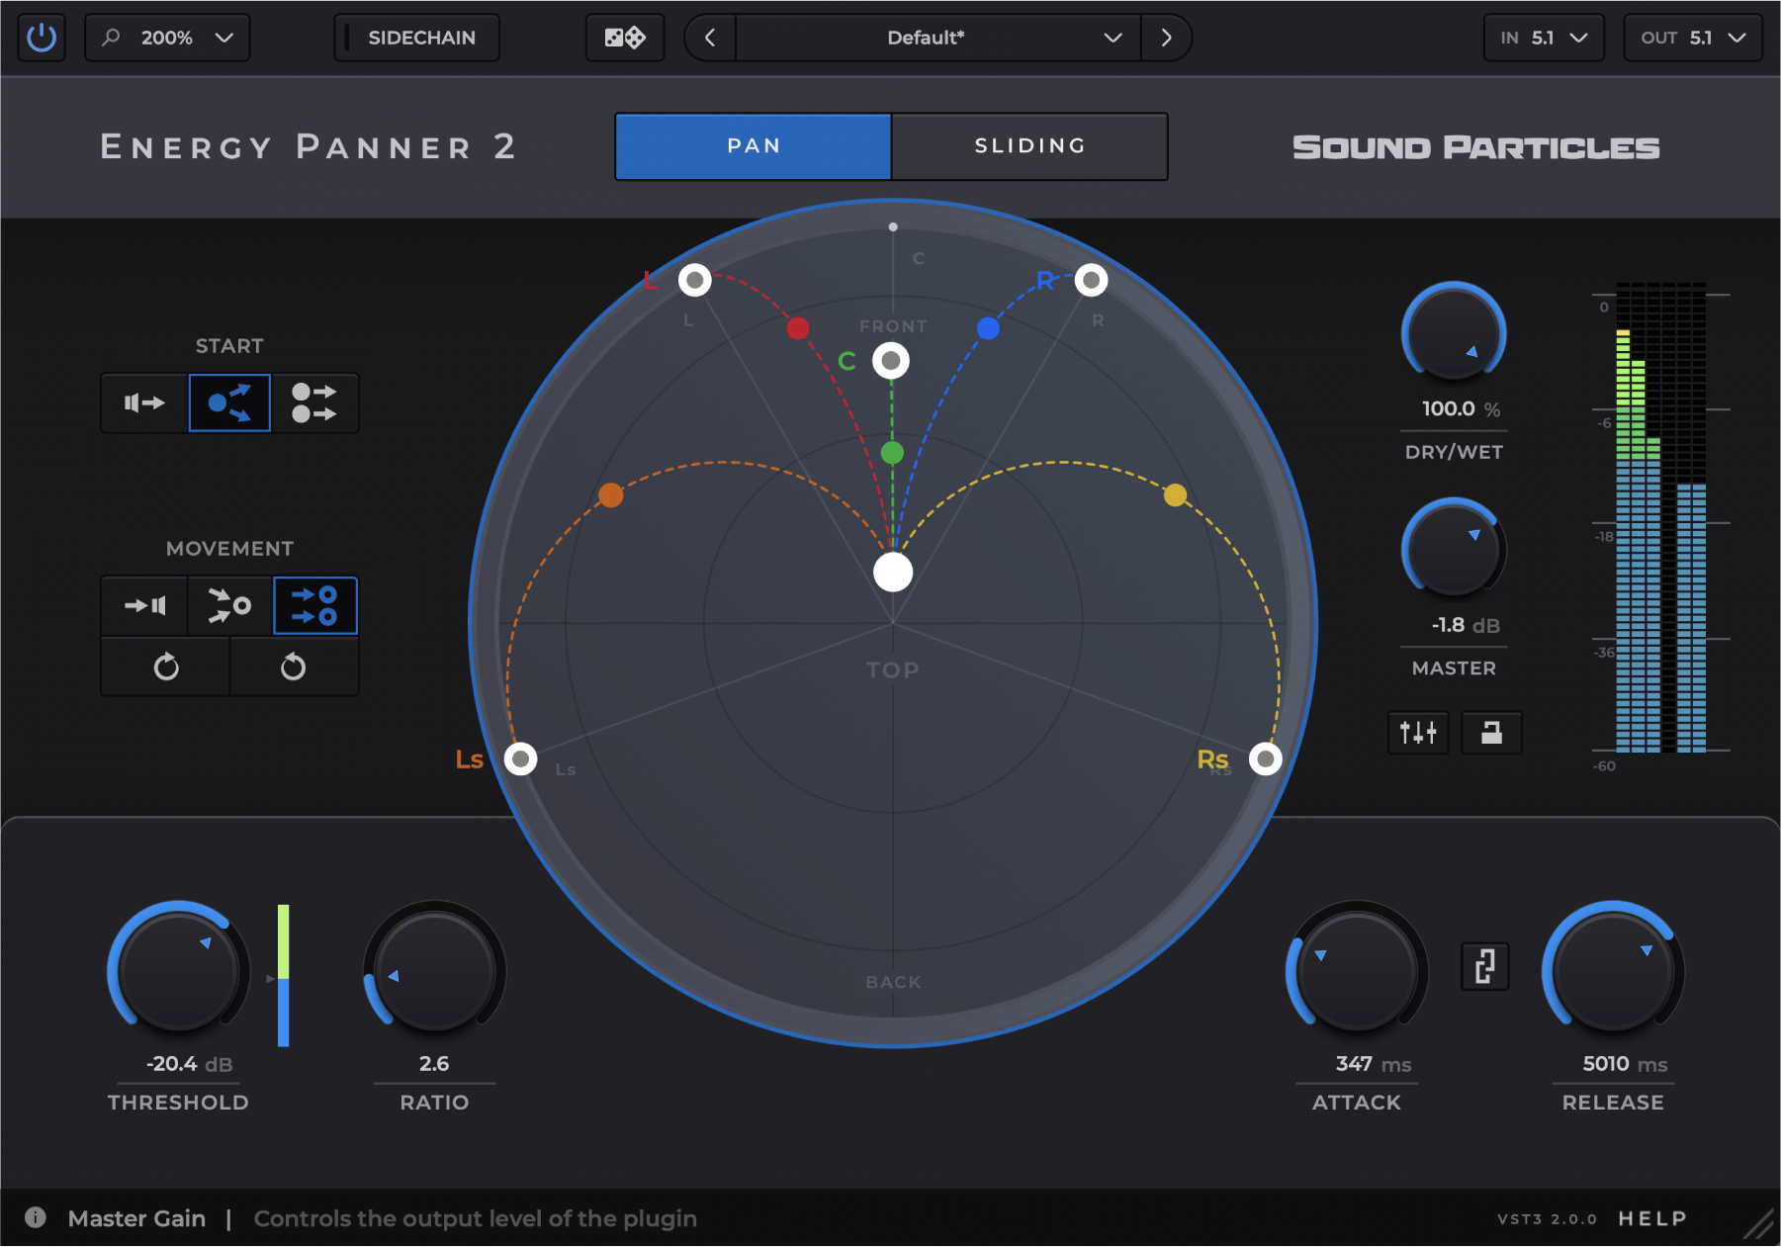Click the clockwise rotation movement icon
1781x1247 pixels.
click(x=166, y=667)
